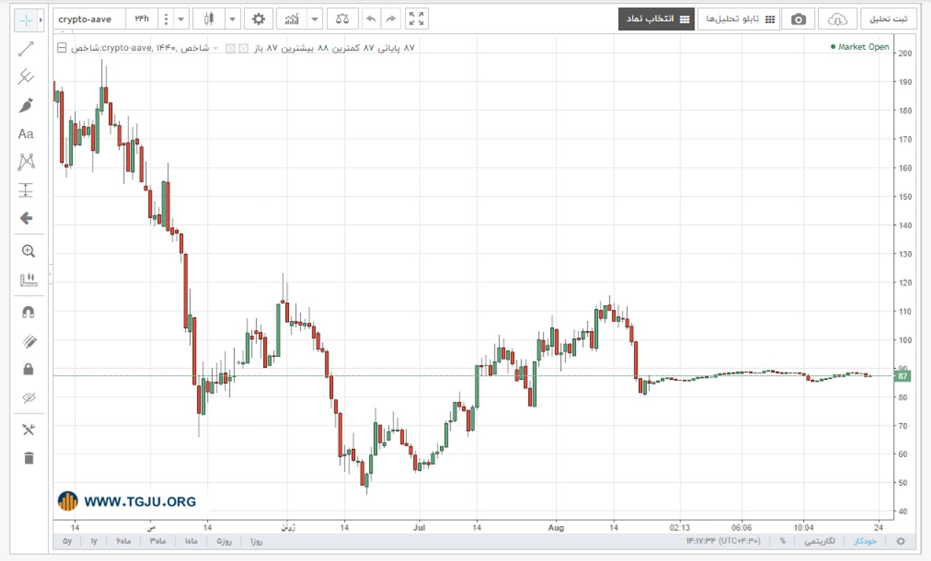Expand the cursor tool options arrow

tap(41, 20)
